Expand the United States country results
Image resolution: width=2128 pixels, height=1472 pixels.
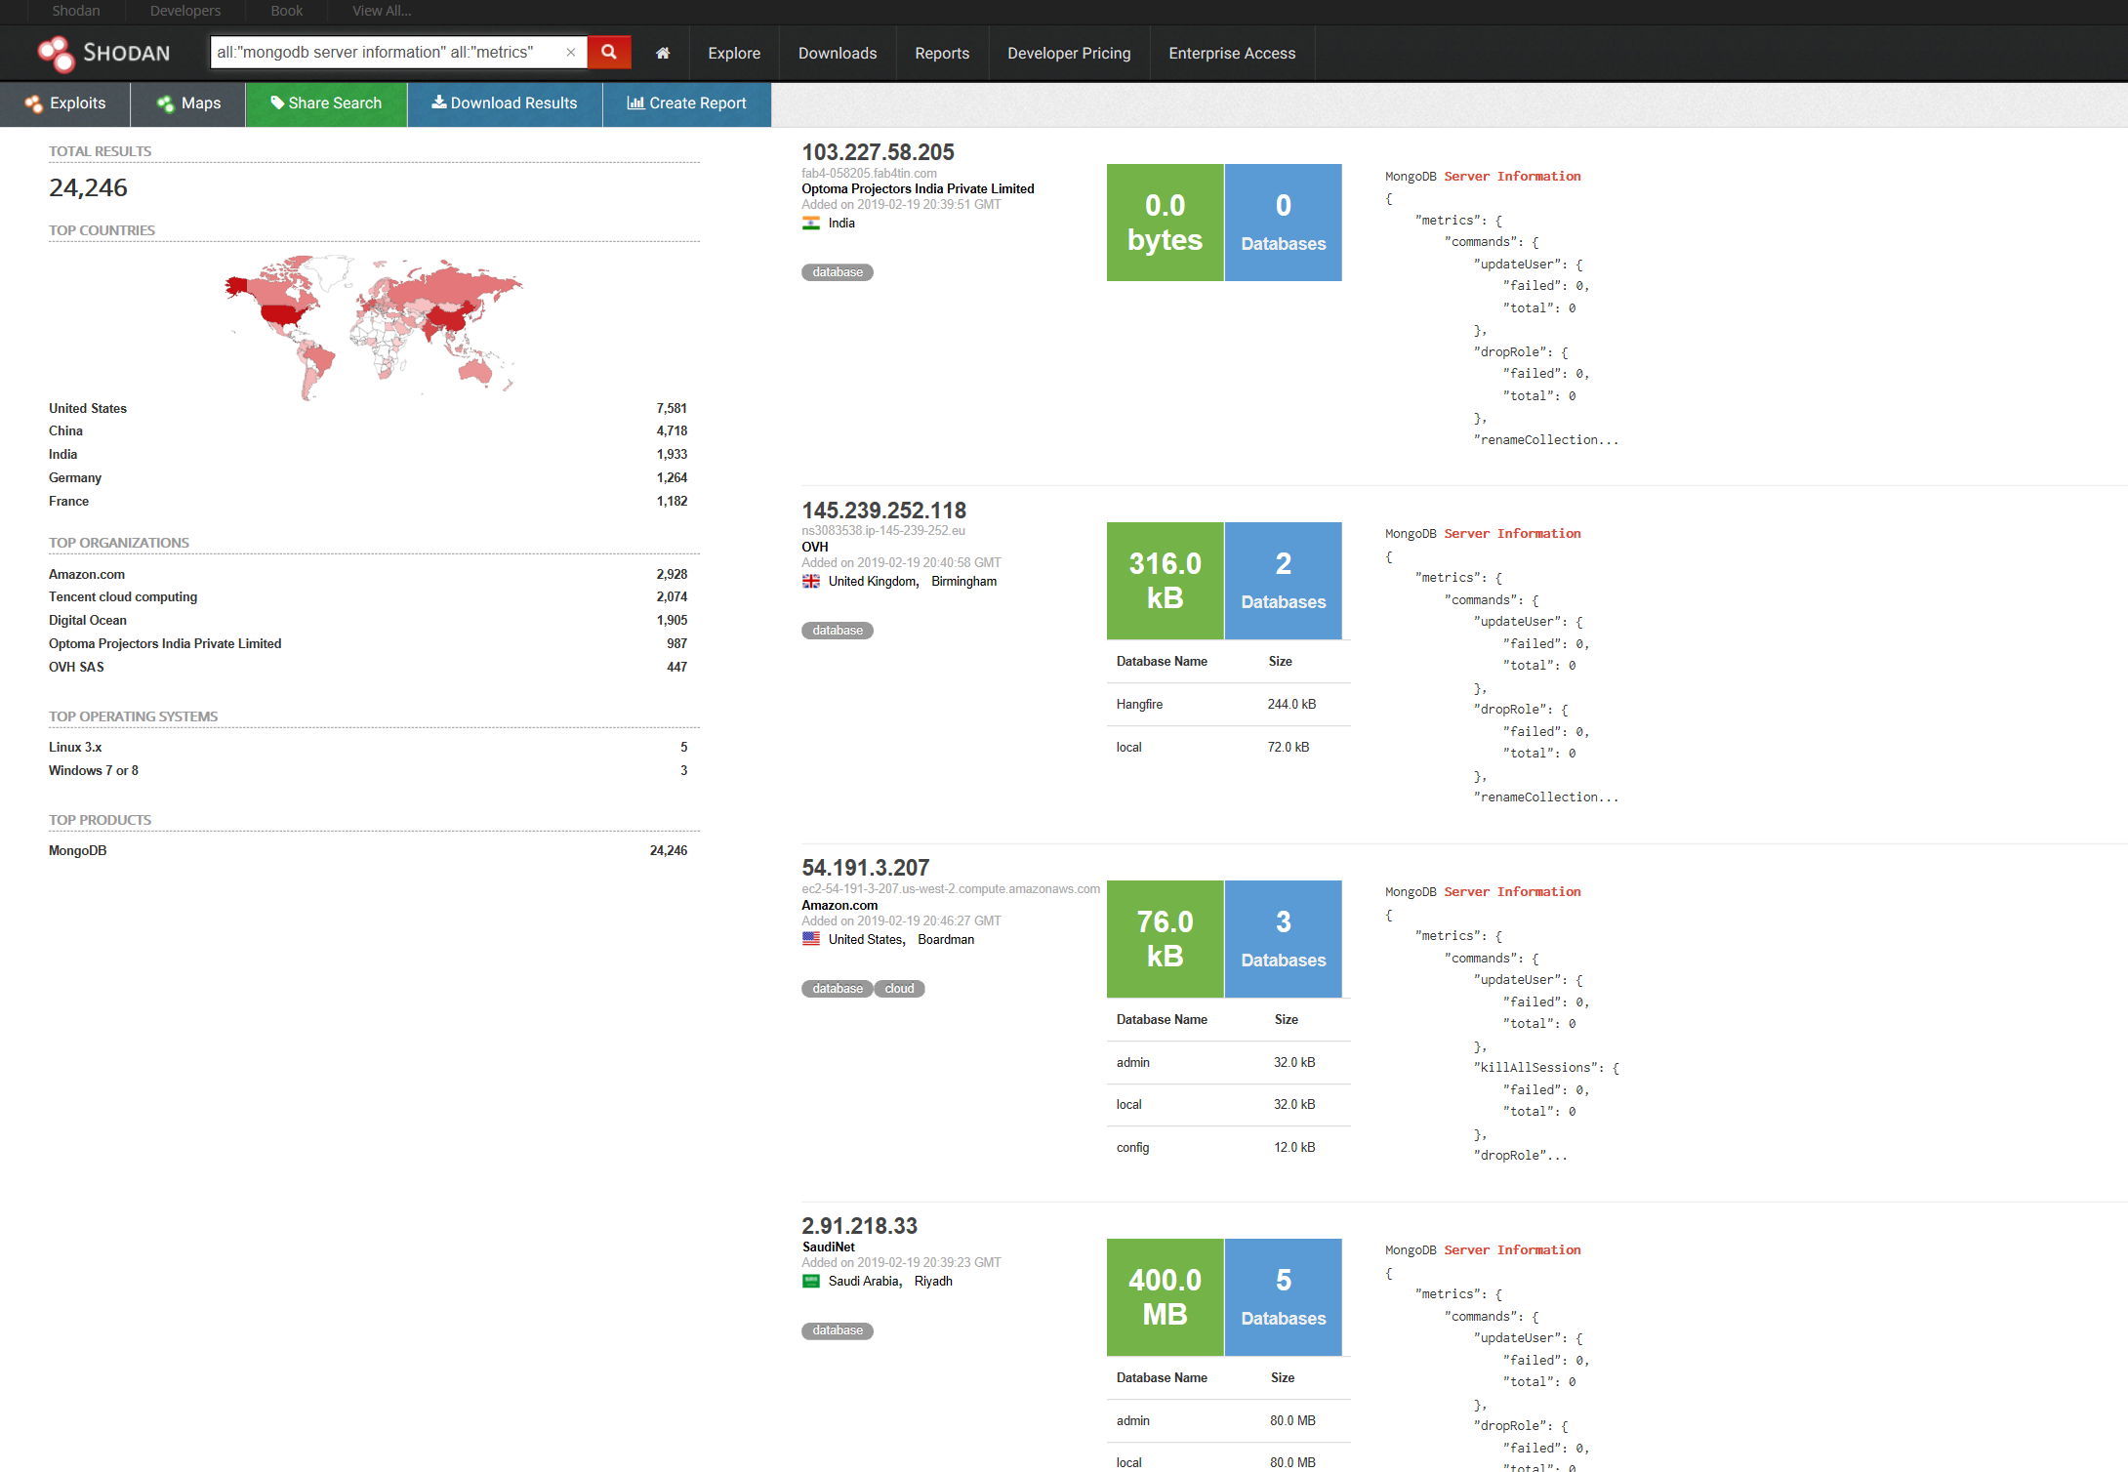[87, 408]
